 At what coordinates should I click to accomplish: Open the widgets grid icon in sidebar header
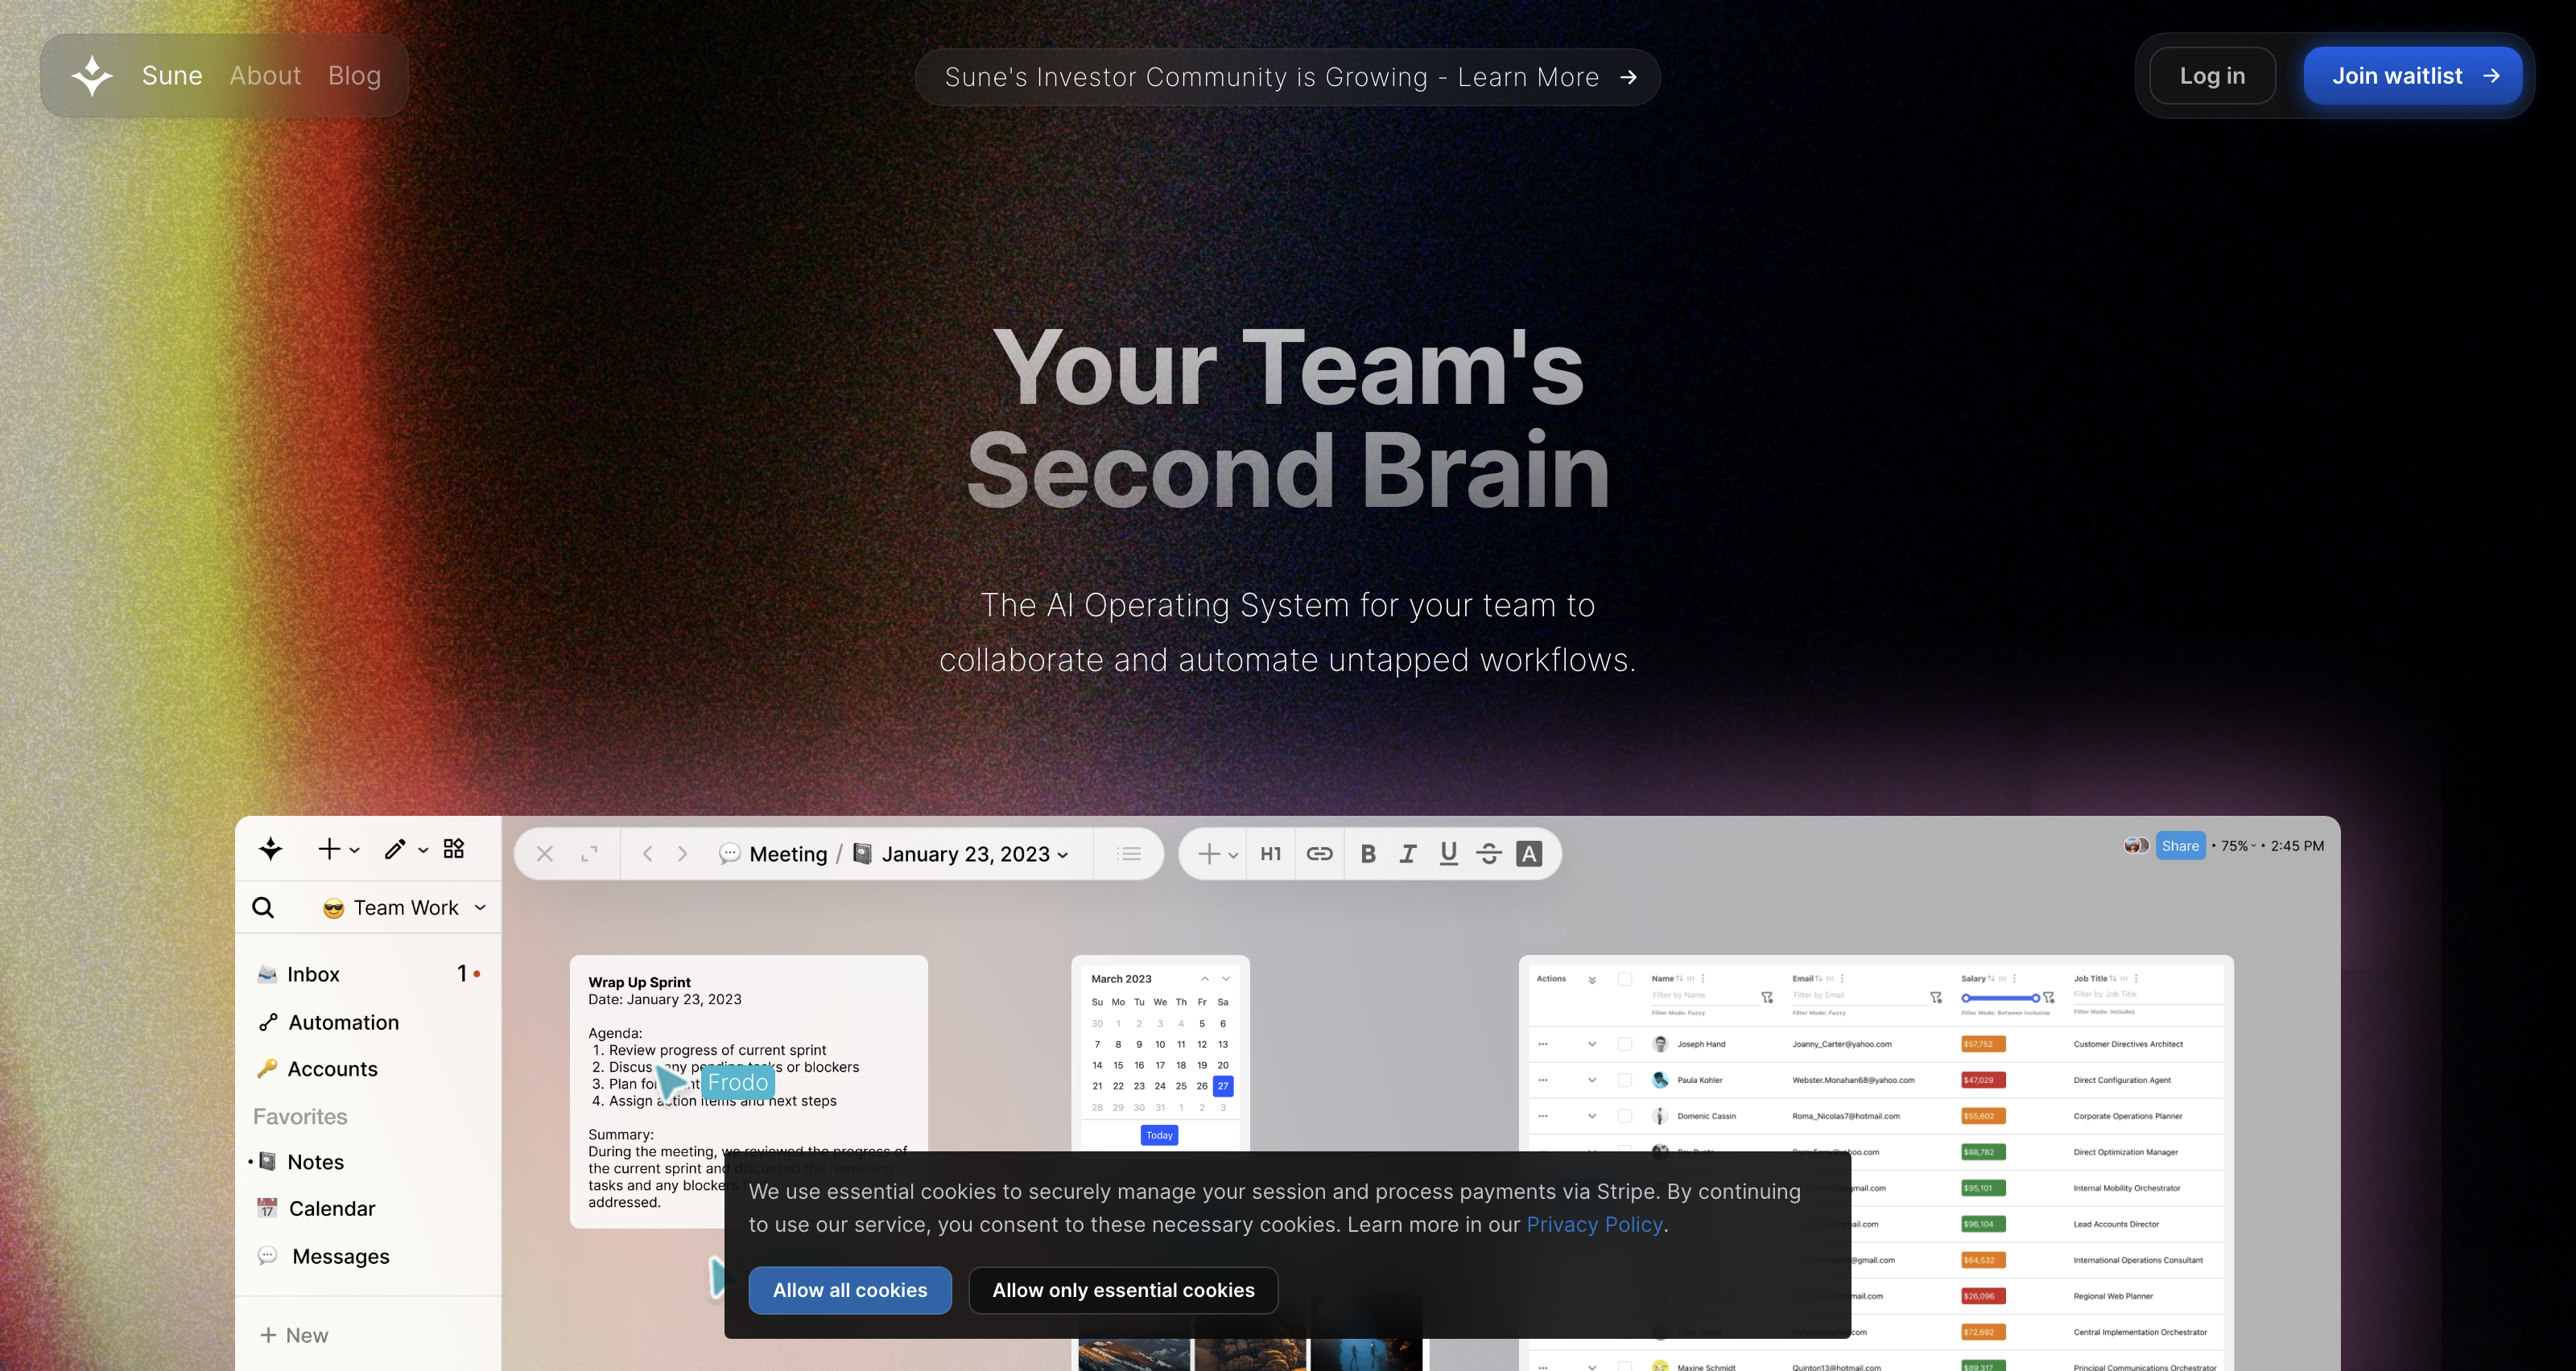coord(454,848)
